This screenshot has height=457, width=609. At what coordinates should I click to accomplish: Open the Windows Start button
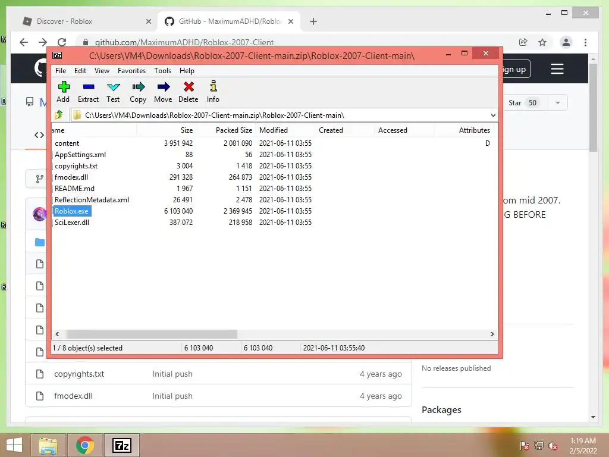click(14, 445)
